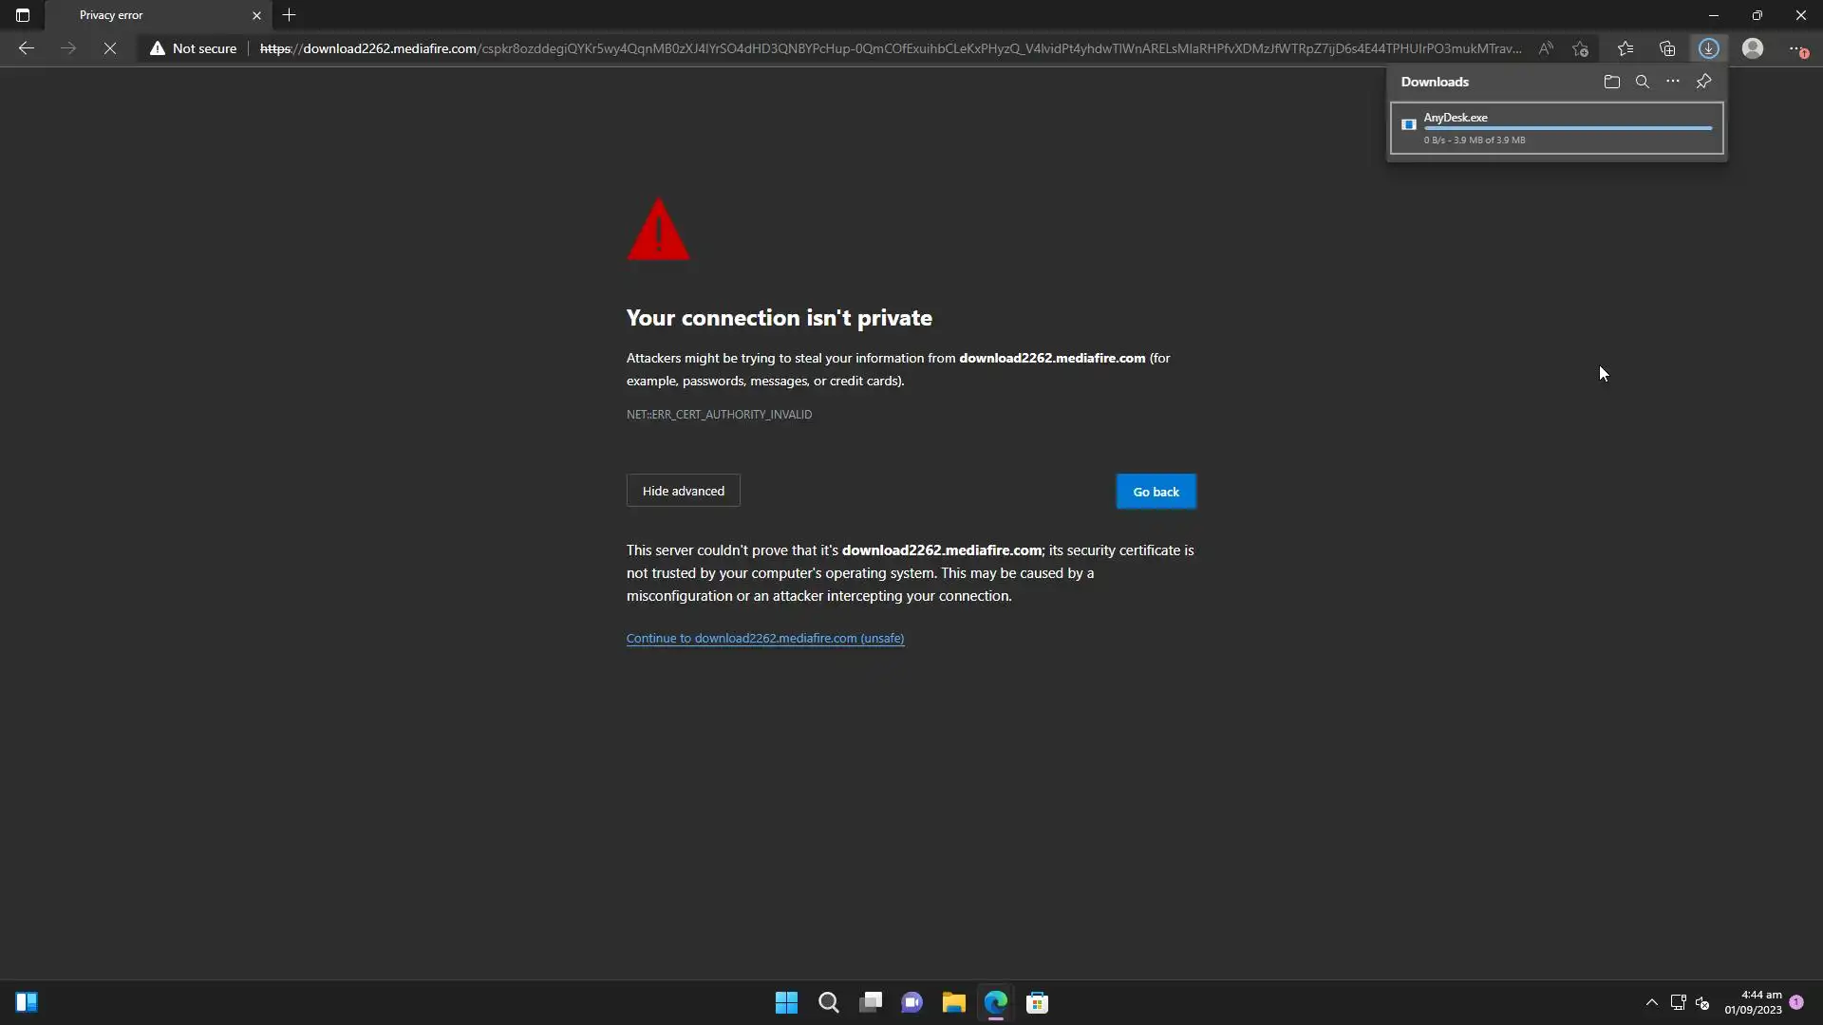This screenshot has width=1823, height=1025.
Task: Add this page to favorites
Action: tap(1580, 48)
